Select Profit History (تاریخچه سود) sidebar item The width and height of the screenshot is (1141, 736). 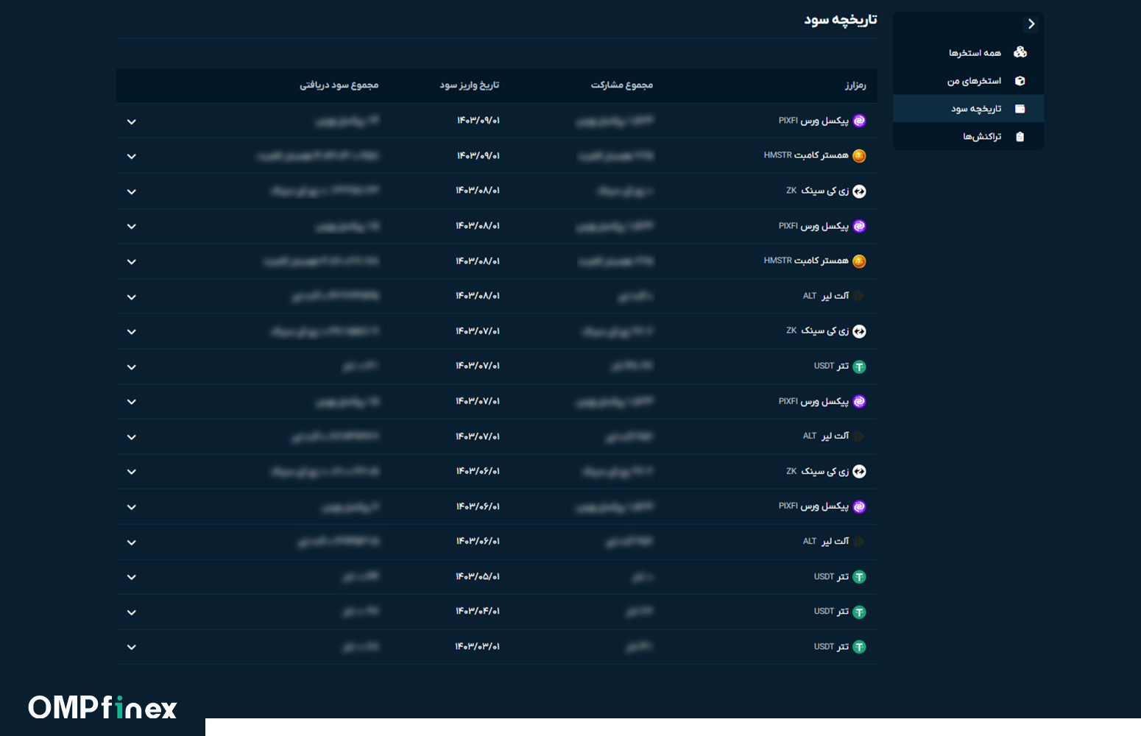click(x=969, y=109)
